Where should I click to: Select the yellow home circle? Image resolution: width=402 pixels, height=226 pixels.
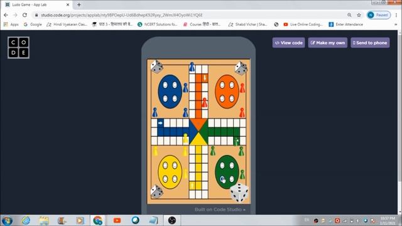click(x=170, y=172)
